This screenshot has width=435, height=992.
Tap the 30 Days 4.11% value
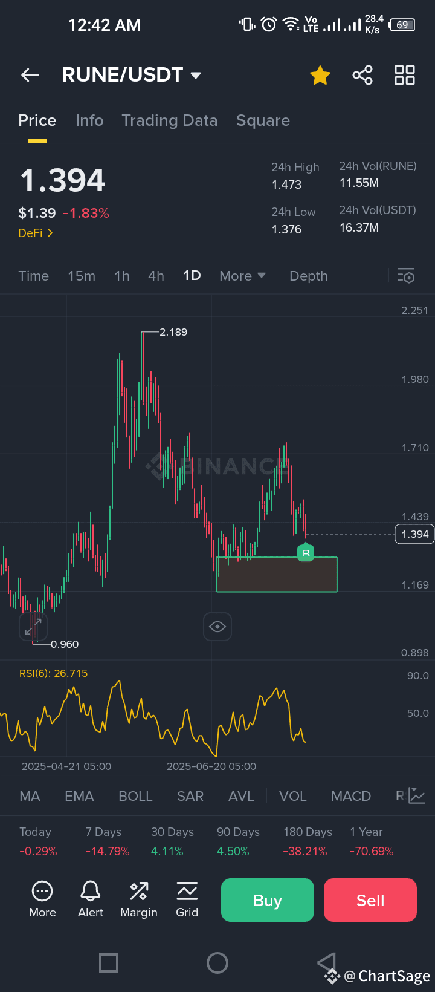pos(167,851)
